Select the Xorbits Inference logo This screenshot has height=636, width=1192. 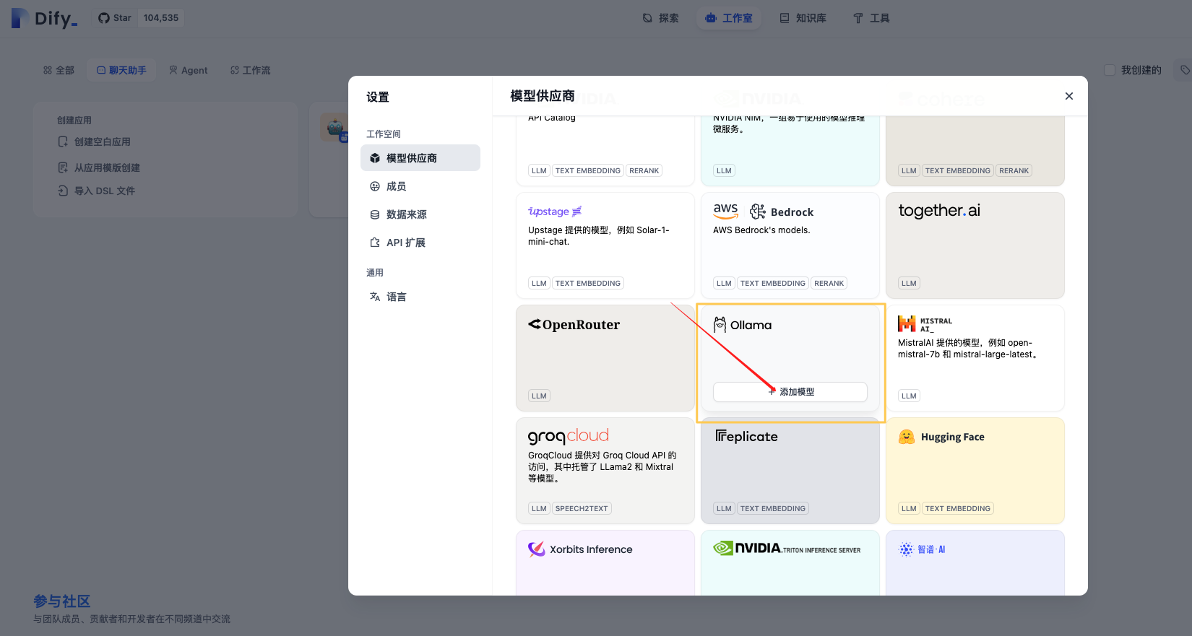click(x=580, y=549)
